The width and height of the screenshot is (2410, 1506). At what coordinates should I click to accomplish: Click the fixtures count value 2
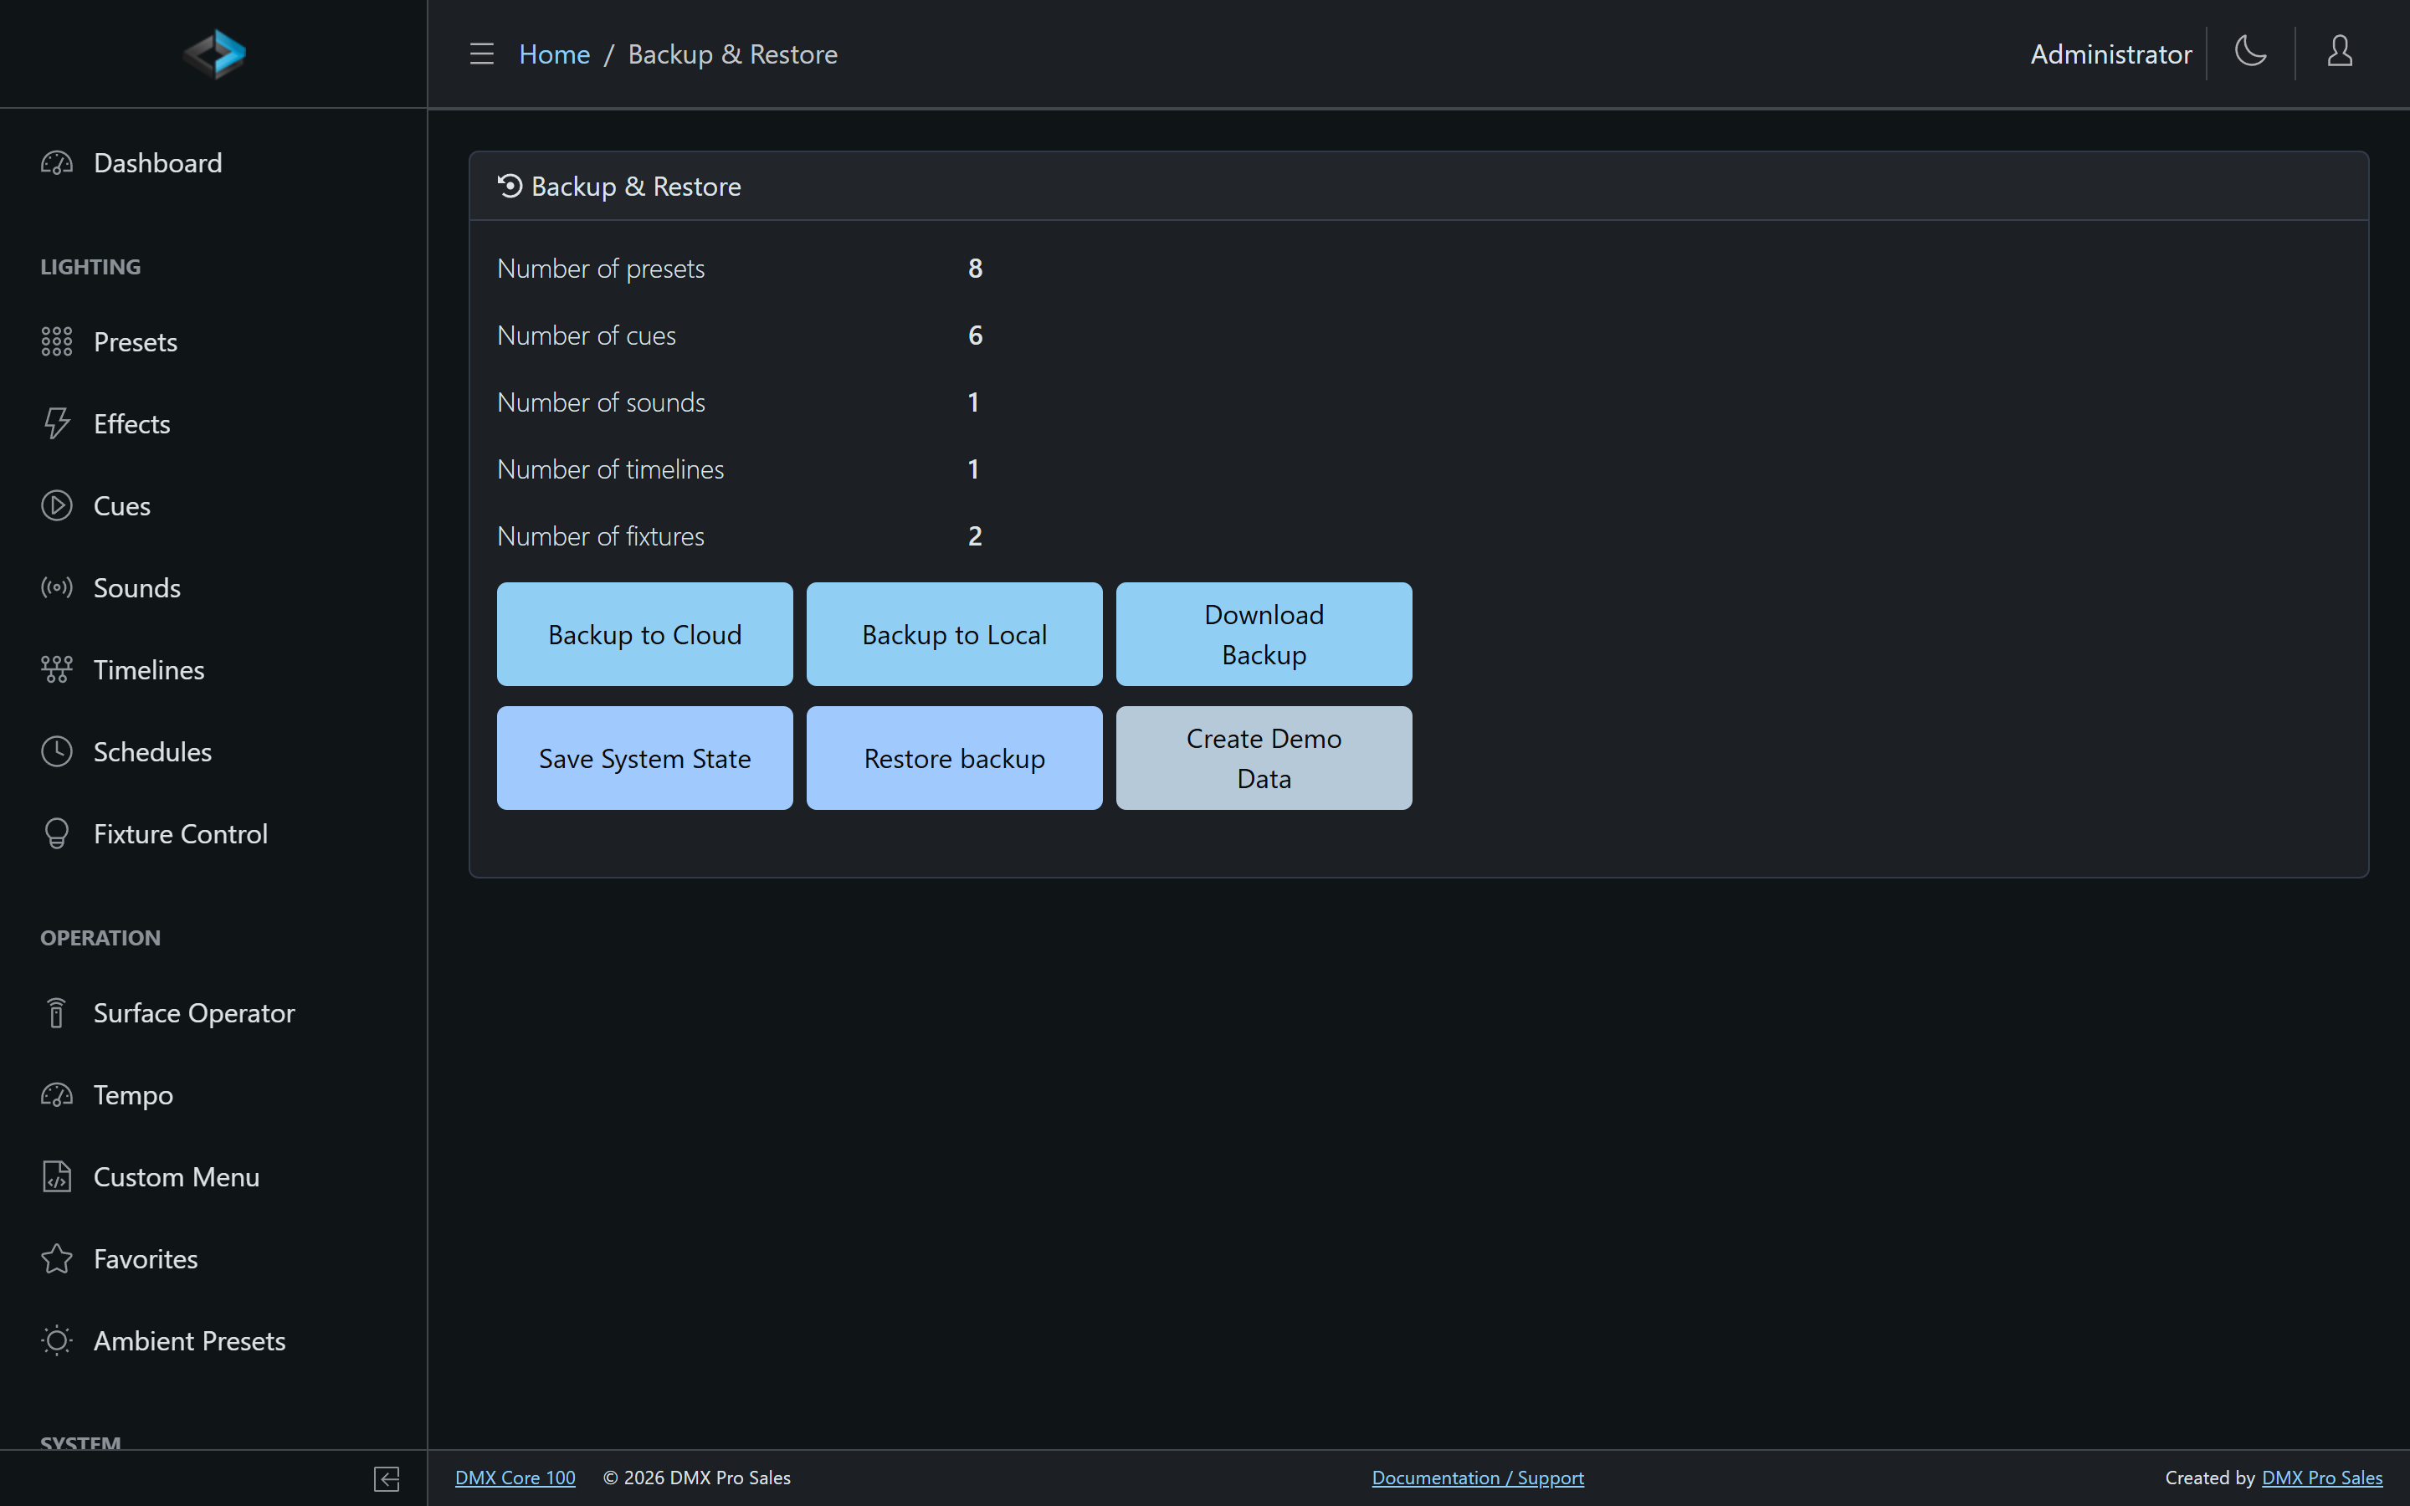(x=975, y=535)
